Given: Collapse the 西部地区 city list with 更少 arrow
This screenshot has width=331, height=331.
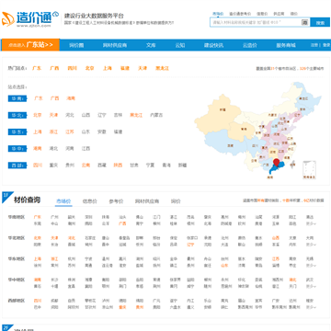Looking at the screenshot, I should [311, 307].
